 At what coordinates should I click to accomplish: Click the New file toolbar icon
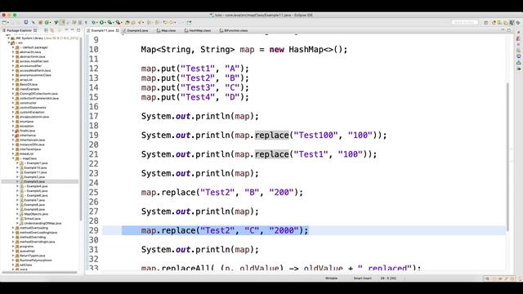pos(4,22)
